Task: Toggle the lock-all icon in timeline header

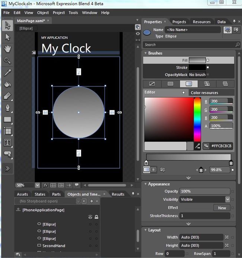Action: [96, 217]
